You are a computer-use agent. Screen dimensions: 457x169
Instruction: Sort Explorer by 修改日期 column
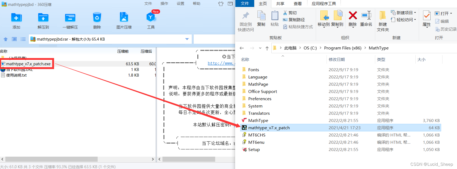pyautogui.click(x=337, y=60)
